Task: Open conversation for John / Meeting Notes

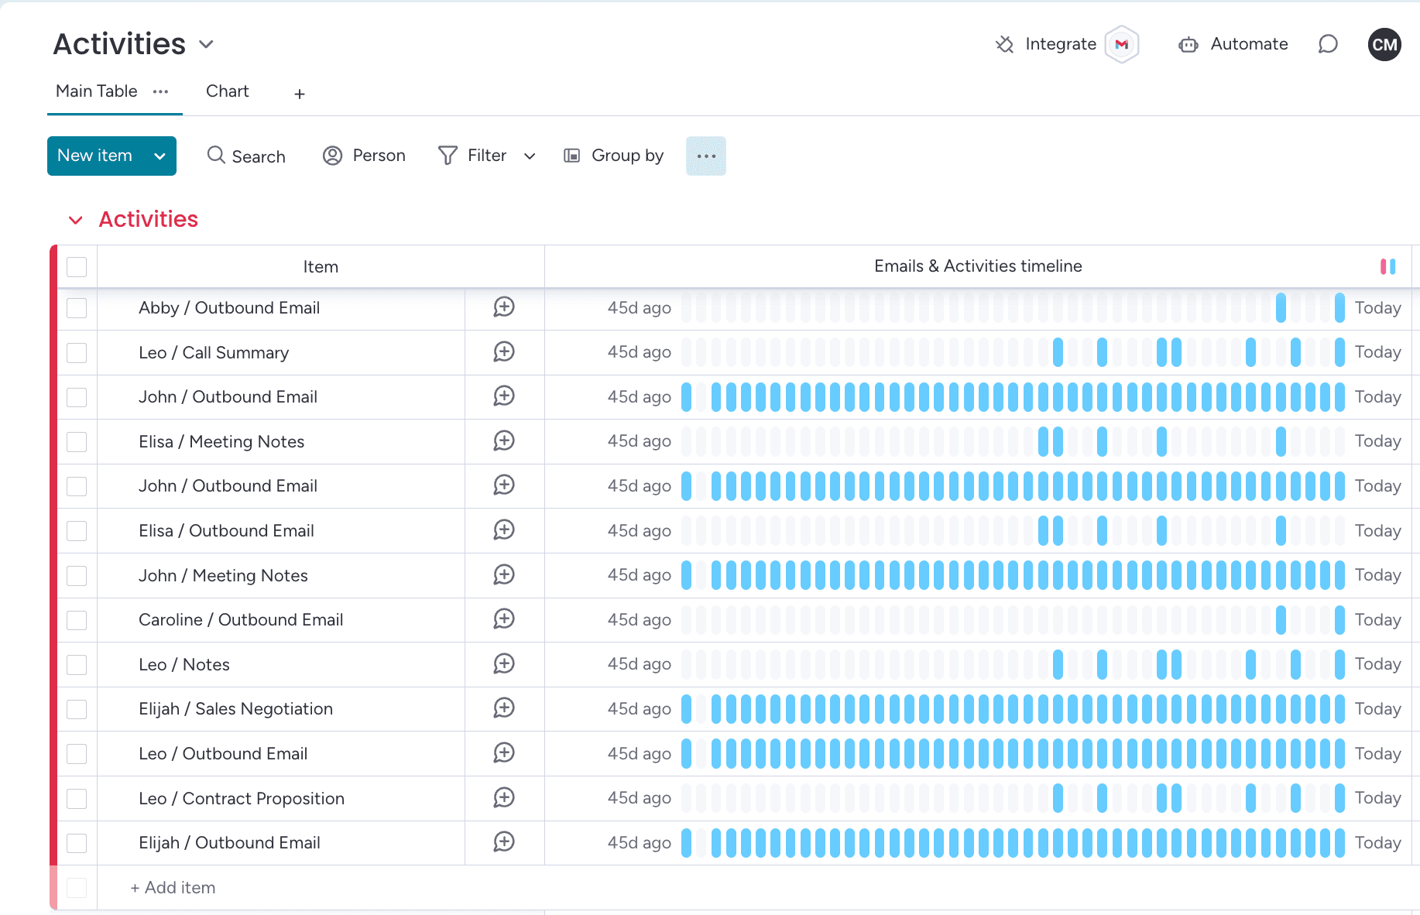Action: pos(504,575)
